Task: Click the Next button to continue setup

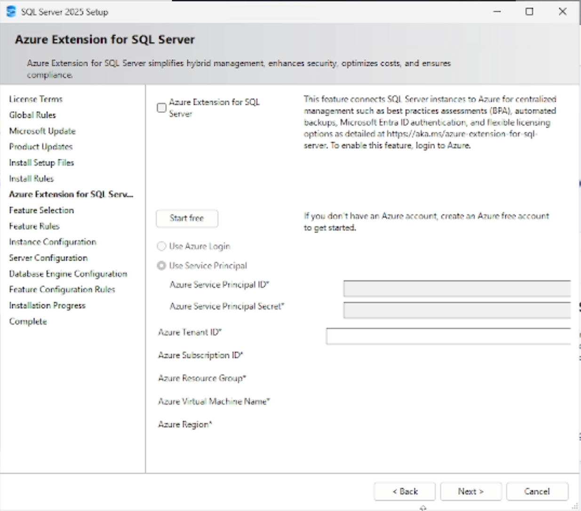Action: 470,491
